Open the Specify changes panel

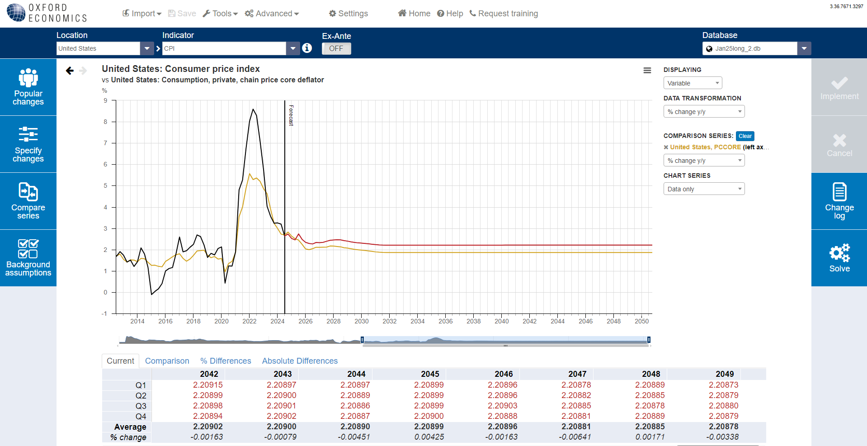tap(28, 144)
